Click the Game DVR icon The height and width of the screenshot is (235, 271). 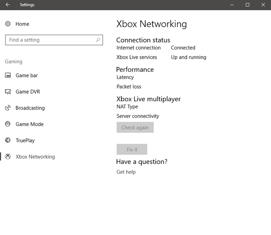click(x=8, y=92)
